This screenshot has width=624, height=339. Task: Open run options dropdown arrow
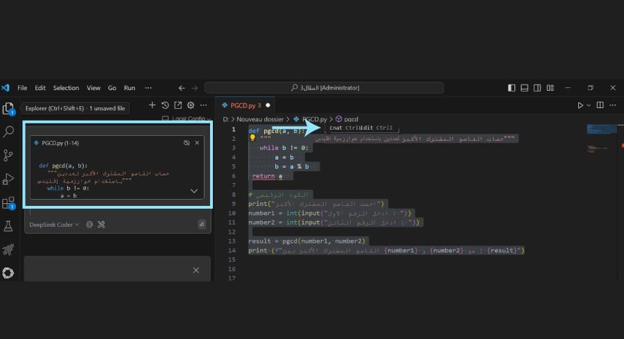click(x=589, y=105)
